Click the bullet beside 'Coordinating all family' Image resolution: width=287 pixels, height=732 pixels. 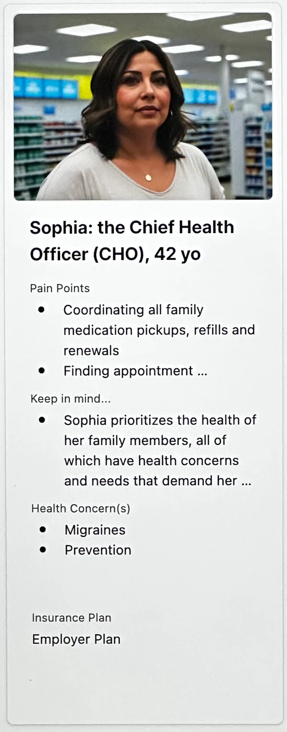[x=42, y=309]
